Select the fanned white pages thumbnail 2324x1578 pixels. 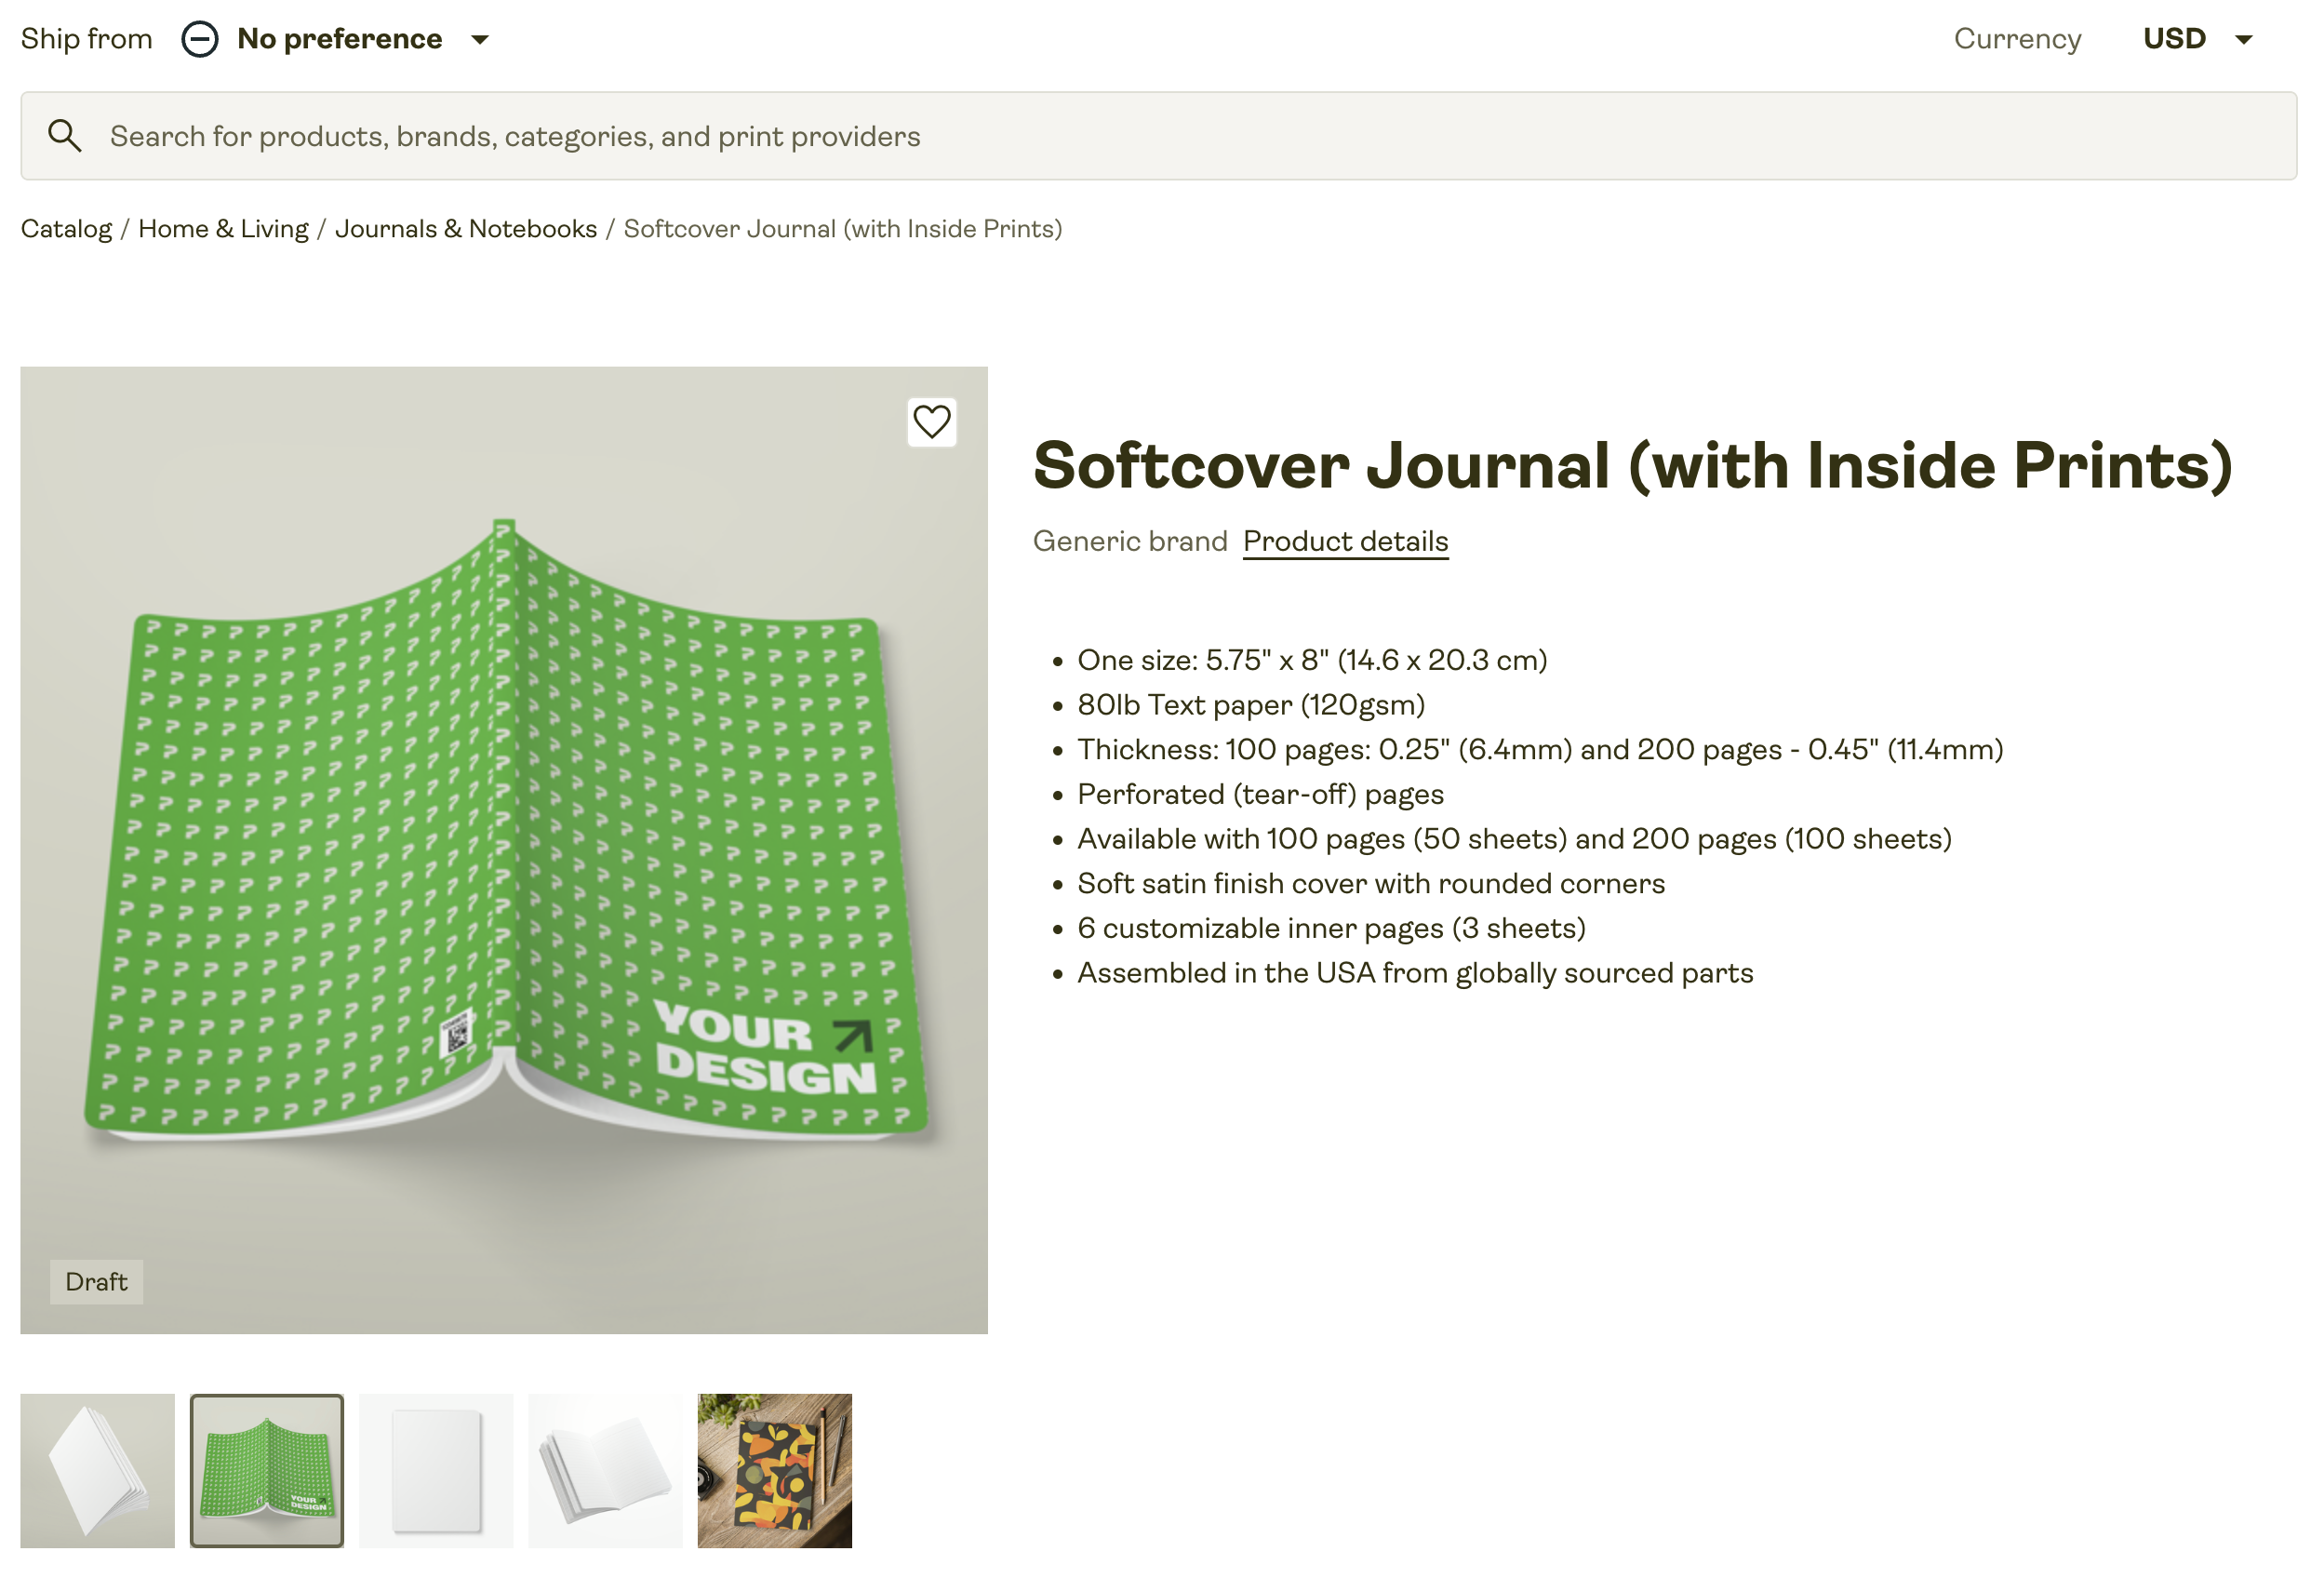coord(97,1470)
